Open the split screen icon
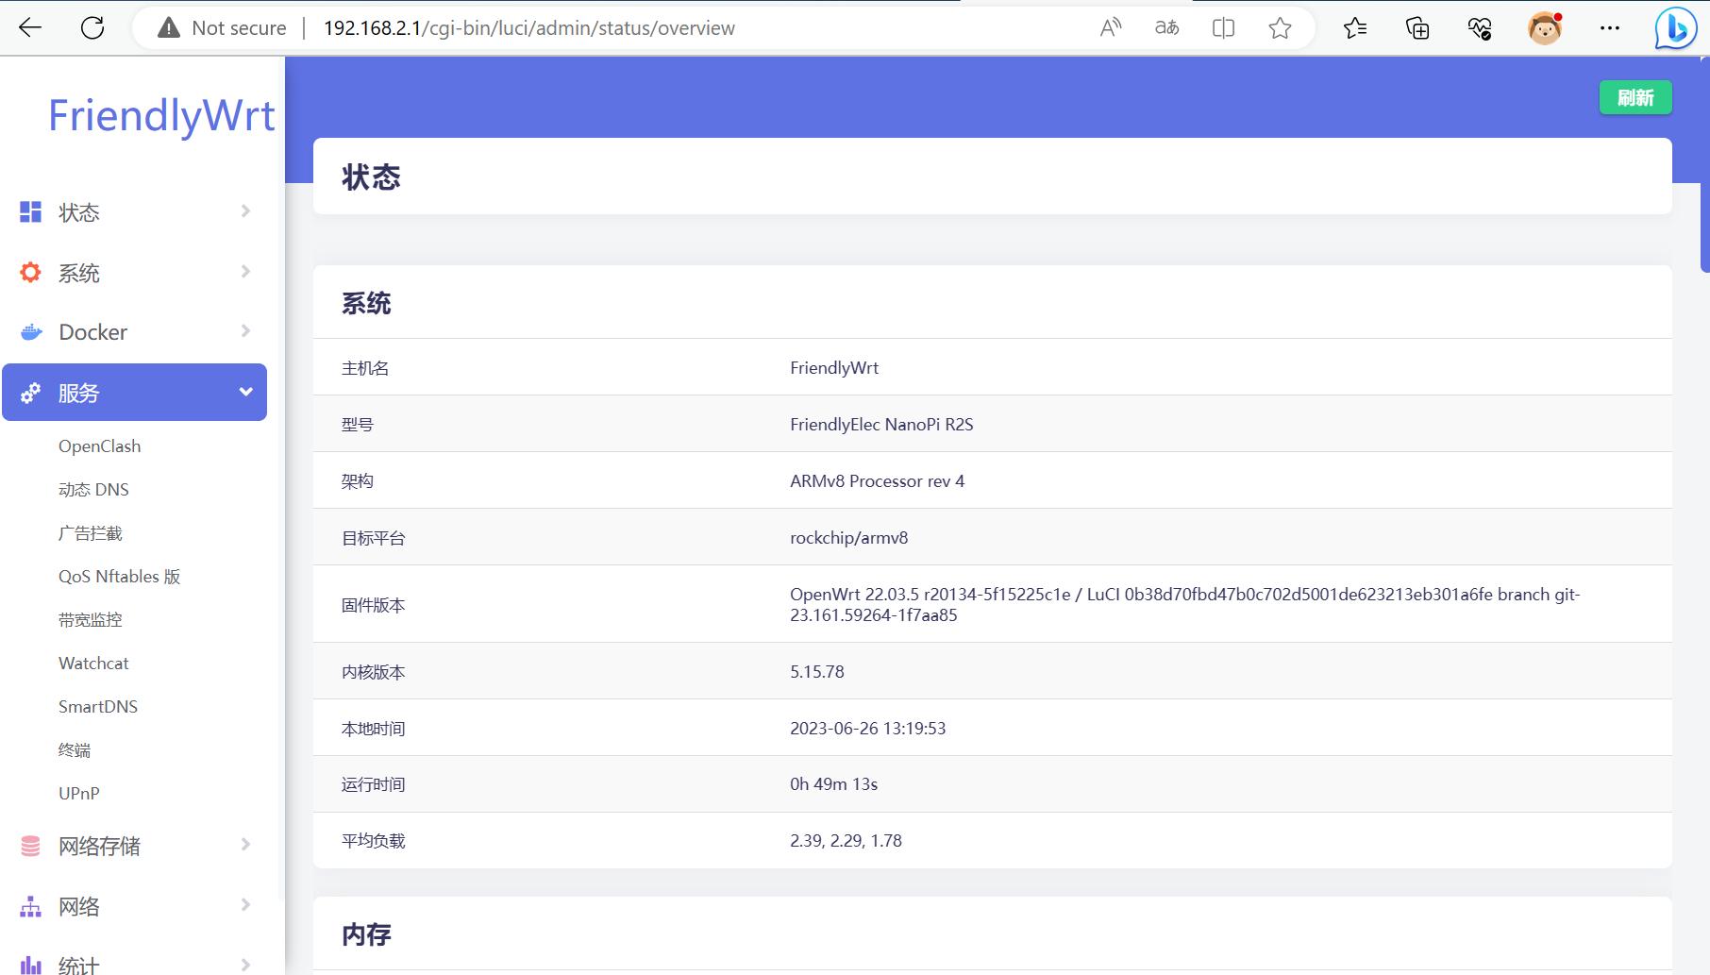 tap(1223, 28)
